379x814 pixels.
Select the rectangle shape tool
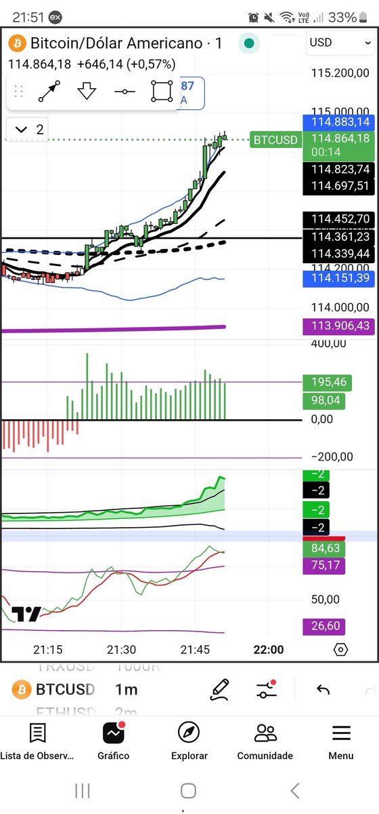click(162, 91)
